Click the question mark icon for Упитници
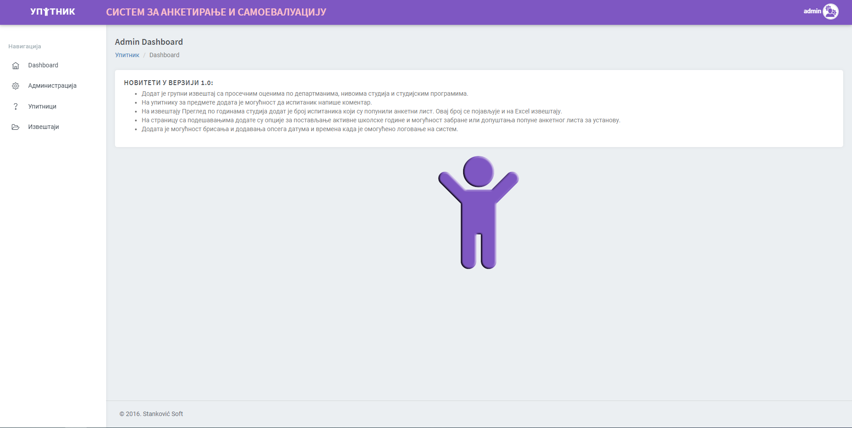852x428 pixels. 16,106
